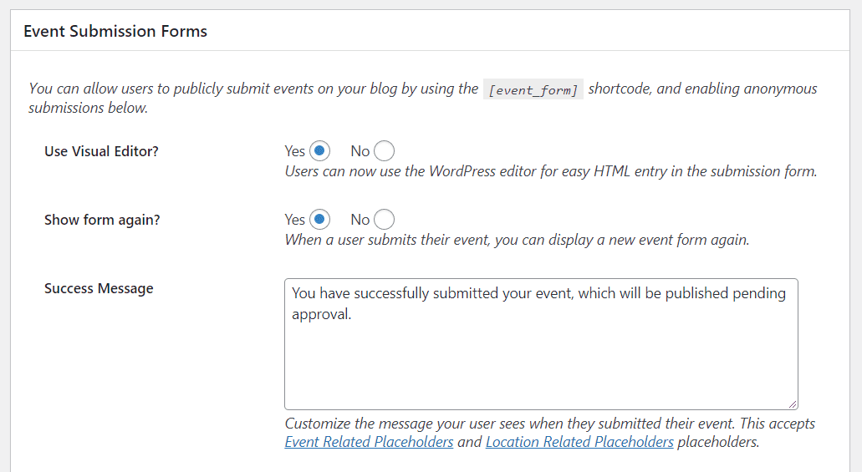The image size is (862, 472).
Task: Click the 'Customize the message' help text
Action: [550, 433]
